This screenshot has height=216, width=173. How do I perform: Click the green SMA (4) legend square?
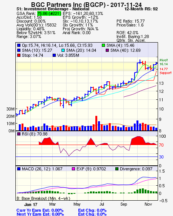click(103, 45)
